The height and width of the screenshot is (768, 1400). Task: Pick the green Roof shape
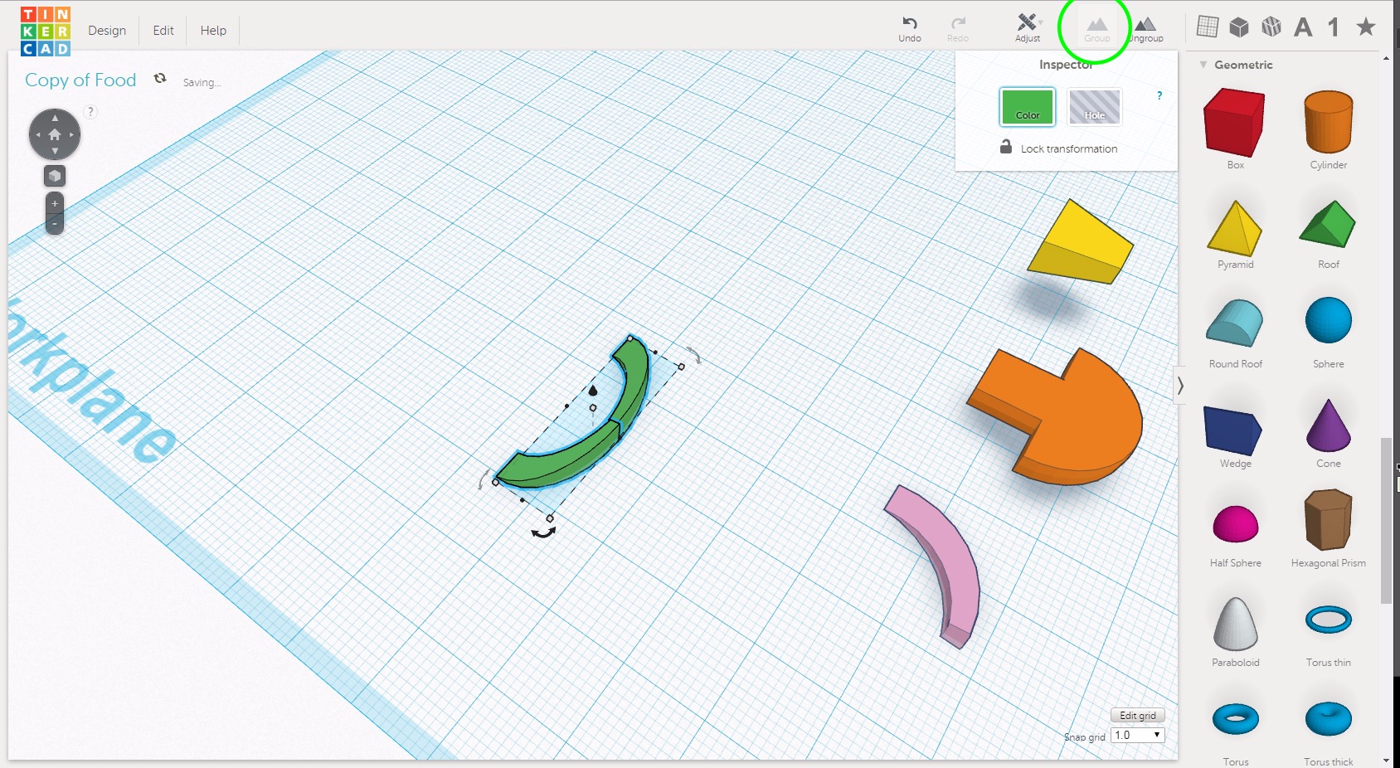(x=1328, y=224)
